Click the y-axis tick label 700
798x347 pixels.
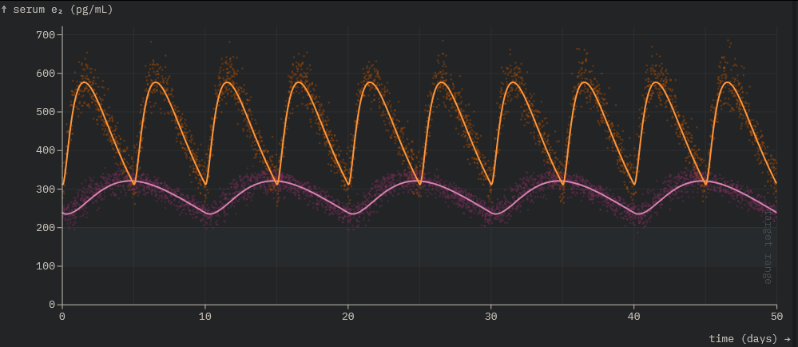point(46,34)
